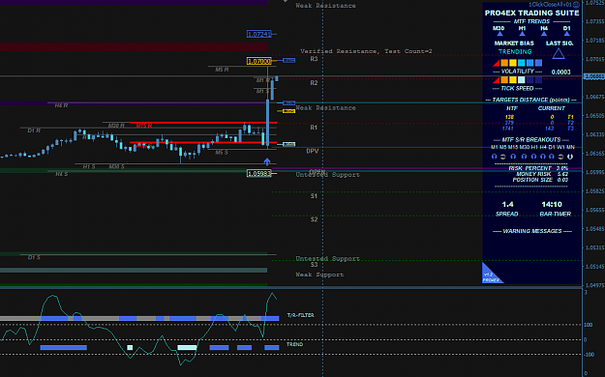Click the pale cyan tick speed block
Viewport: 605px width, 377px height.
tap(522, 80)
